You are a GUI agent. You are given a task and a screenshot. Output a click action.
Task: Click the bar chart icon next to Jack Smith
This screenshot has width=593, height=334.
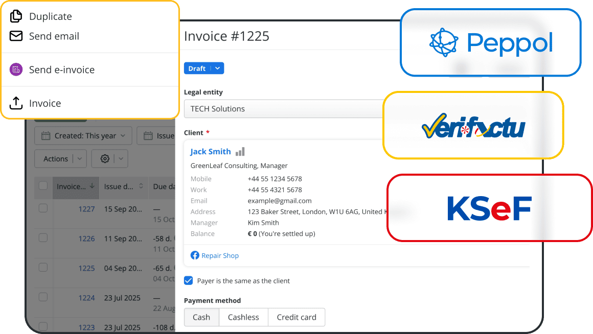click(240, 152)
